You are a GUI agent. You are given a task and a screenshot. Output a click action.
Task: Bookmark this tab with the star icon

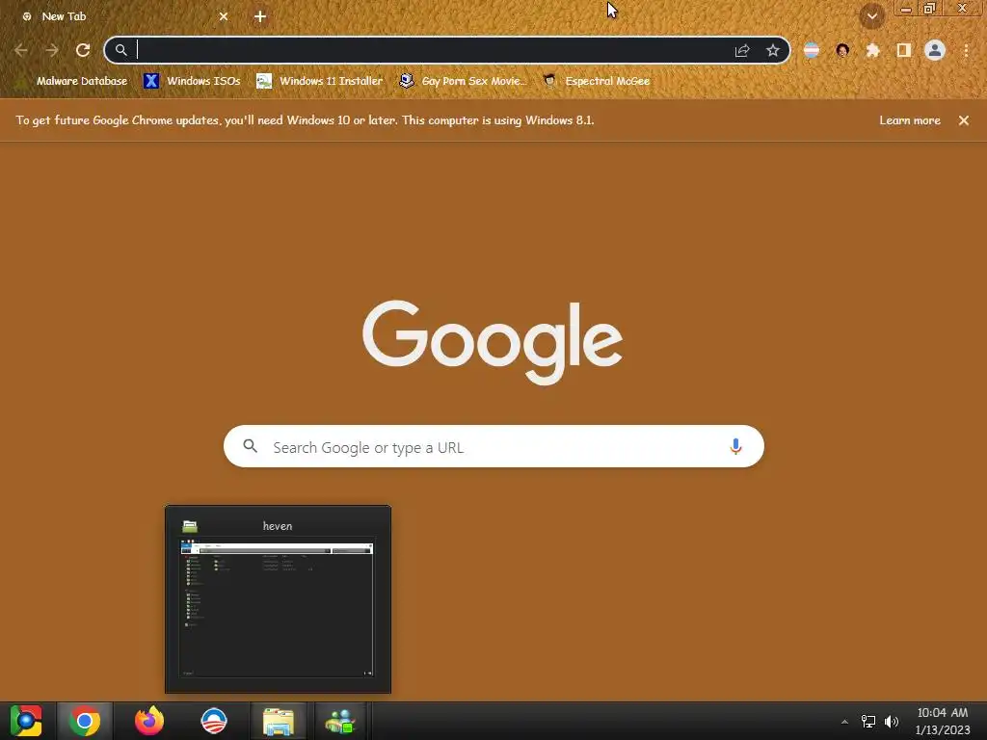pos(773,50)
